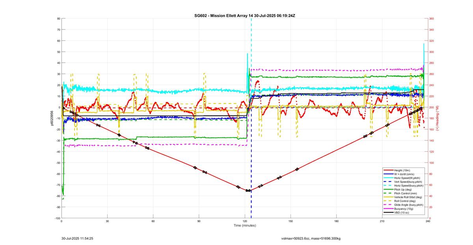Click 'Vehicle Roll Stbd (deg)' legend label
Screen dimensions: 473x245
(x=408, y=197)
